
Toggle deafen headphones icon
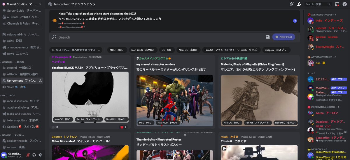click(34, 155)
